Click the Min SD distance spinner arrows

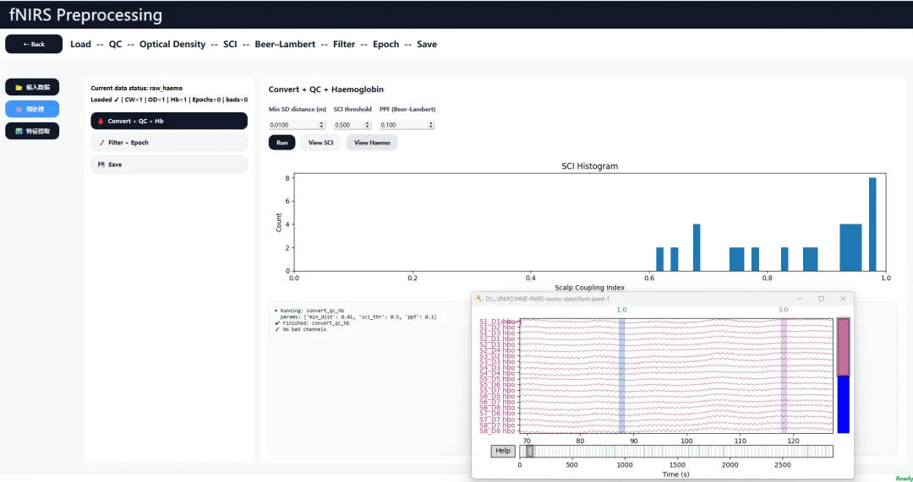321,125
